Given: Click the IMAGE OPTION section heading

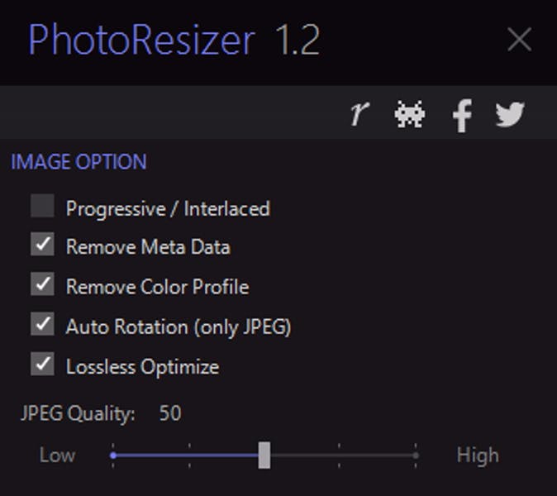Looking at the screenshot, I should (79, 162).
